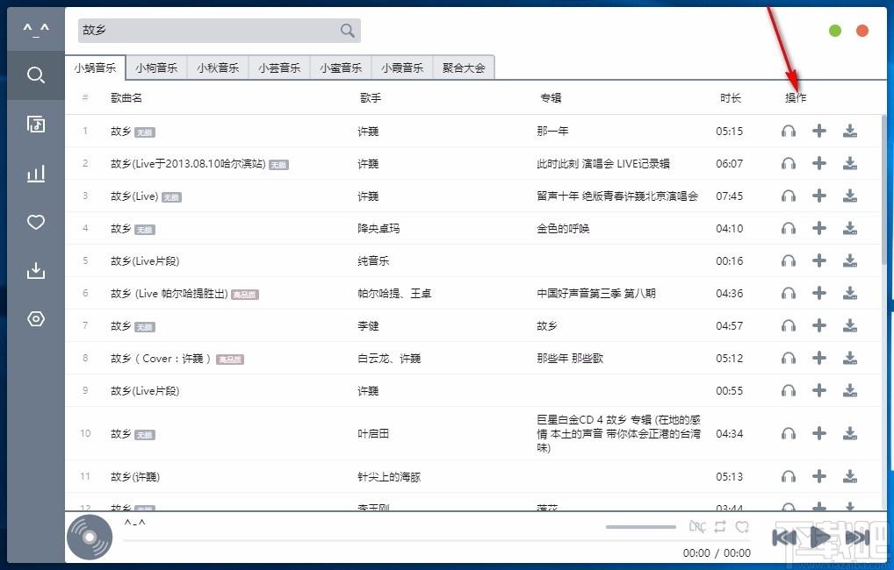Click artist name 叶启田
Viewport: 894px width, 570px height.
coord(373,434)
